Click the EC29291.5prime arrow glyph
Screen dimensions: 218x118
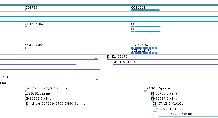click(x=26, y=96)
